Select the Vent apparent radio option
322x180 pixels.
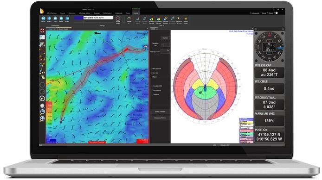click(x=152, y=69)
